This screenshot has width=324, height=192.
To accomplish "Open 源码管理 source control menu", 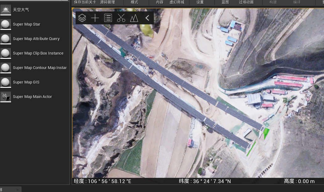I will [108, 2].
